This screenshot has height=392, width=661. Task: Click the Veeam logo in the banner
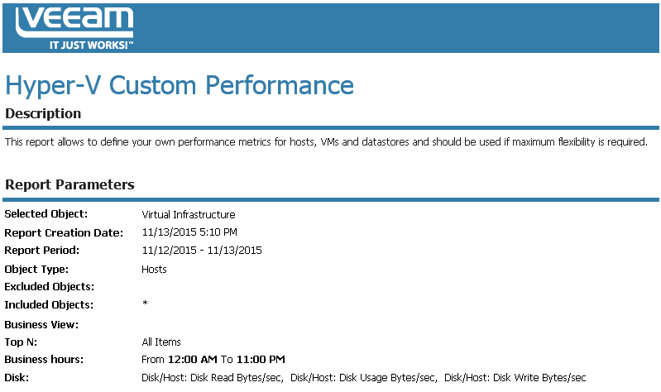(74, 22)
